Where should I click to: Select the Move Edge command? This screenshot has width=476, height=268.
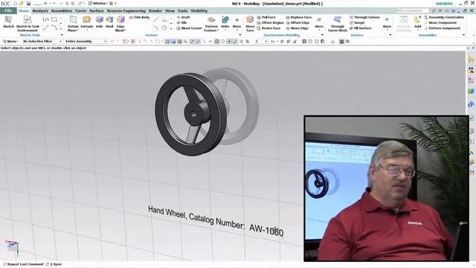297,28
